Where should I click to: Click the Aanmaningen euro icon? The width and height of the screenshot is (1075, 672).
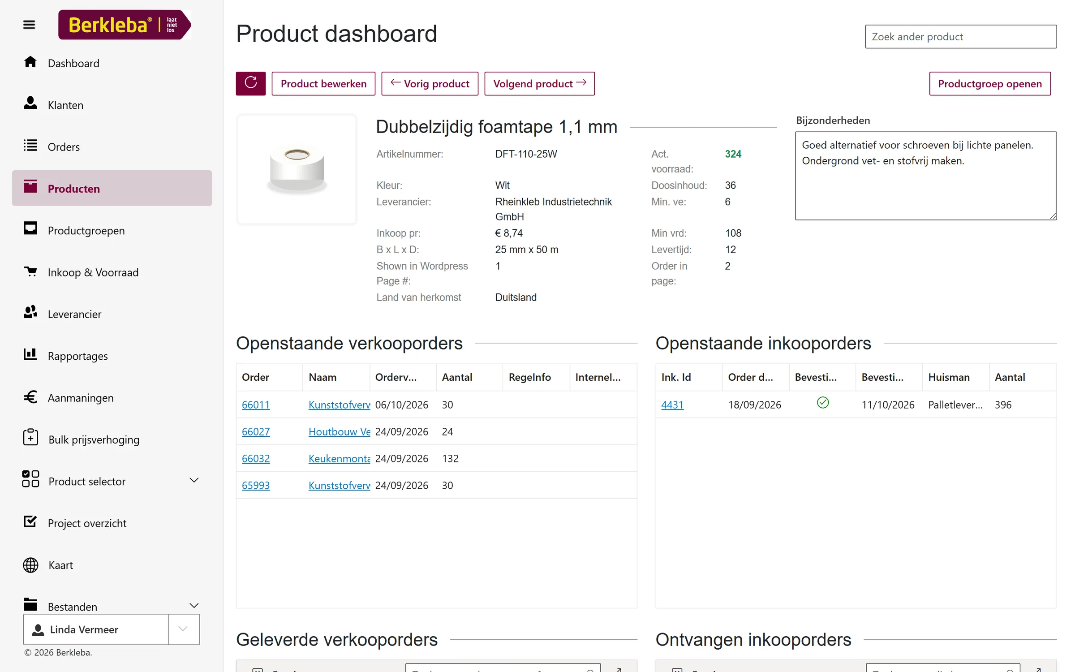[30, 396]
